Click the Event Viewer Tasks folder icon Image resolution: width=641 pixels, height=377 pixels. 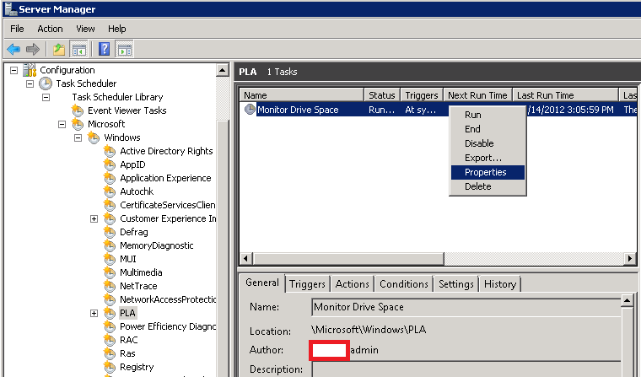point(78,110)
